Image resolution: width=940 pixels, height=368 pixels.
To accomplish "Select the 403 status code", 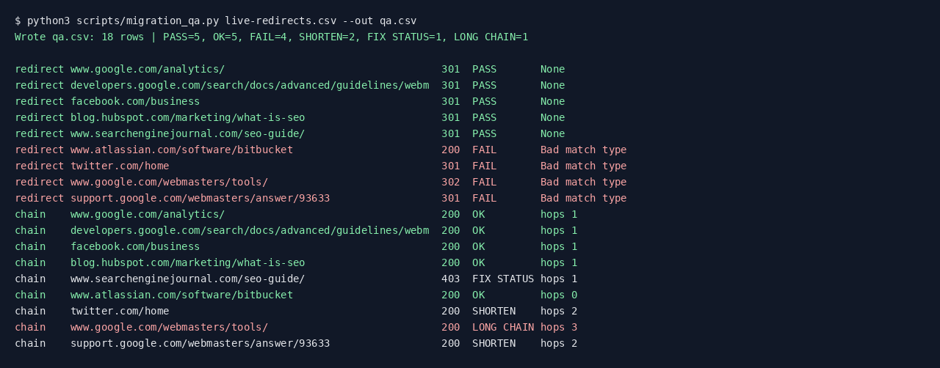I will [x=450, y=279].
